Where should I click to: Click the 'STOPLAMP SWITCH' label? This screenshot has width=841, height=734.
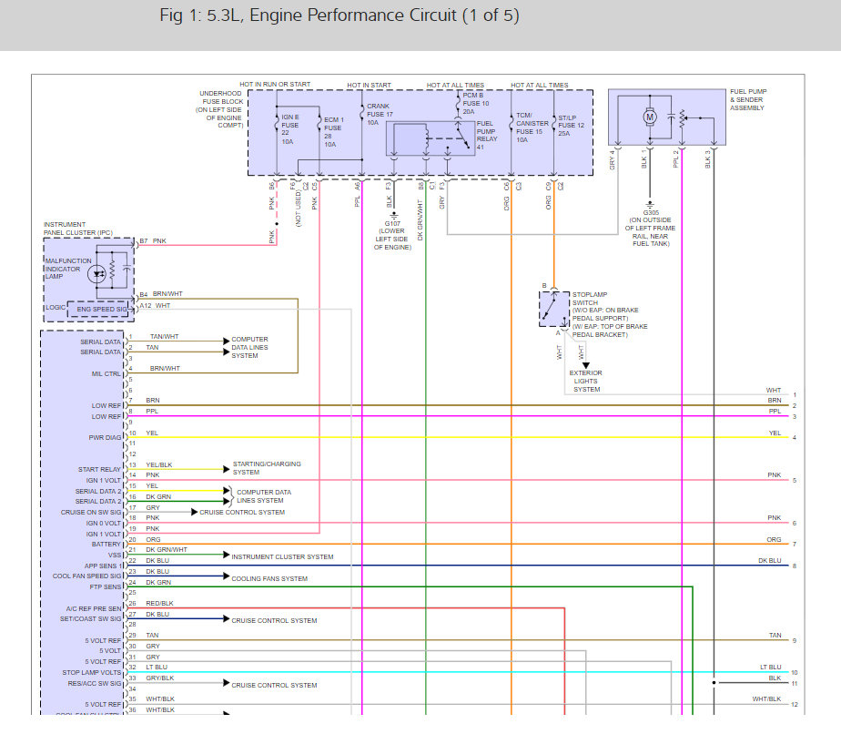pyautogui.click(x=590, y=299)
